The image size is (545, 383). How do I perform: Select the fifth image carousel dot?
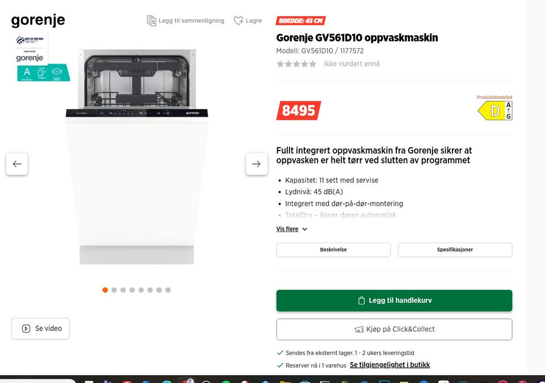pos(141,290)
